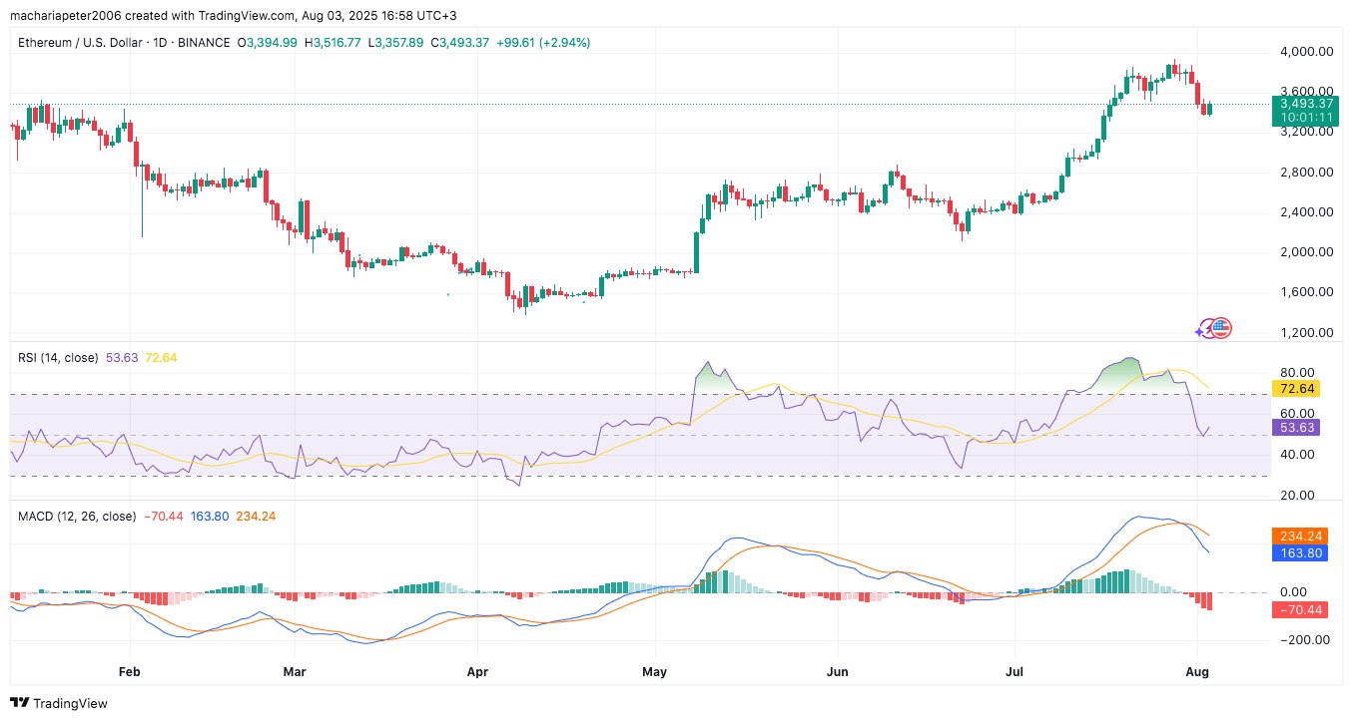Click the orange 234.24 MACD signal axis label

[x=1298, y=536]
